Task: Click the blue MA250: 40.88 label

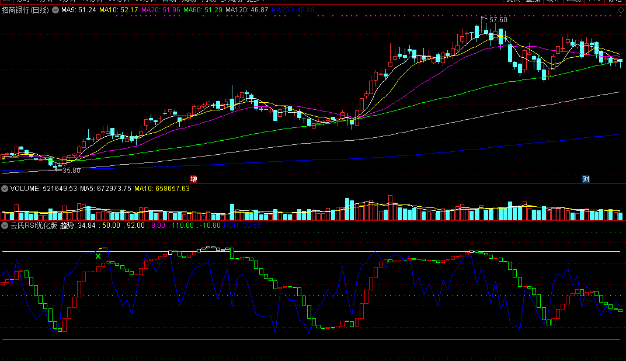Action: point(293,10)
